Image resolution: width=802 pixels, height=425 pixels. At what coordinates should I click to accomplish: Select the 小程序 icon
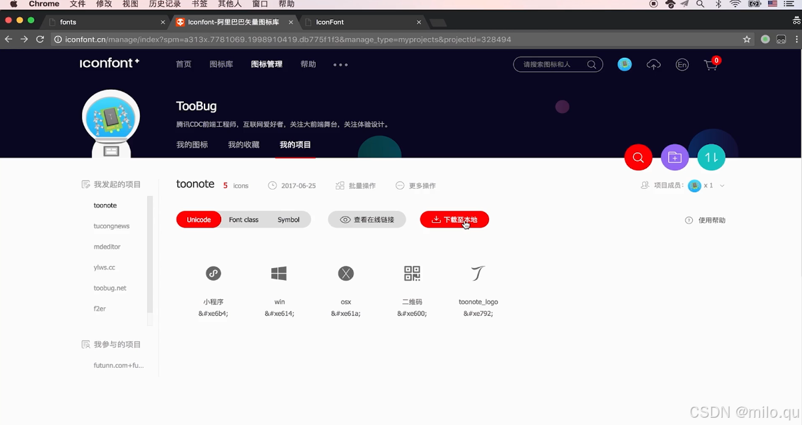click(213, 273)
